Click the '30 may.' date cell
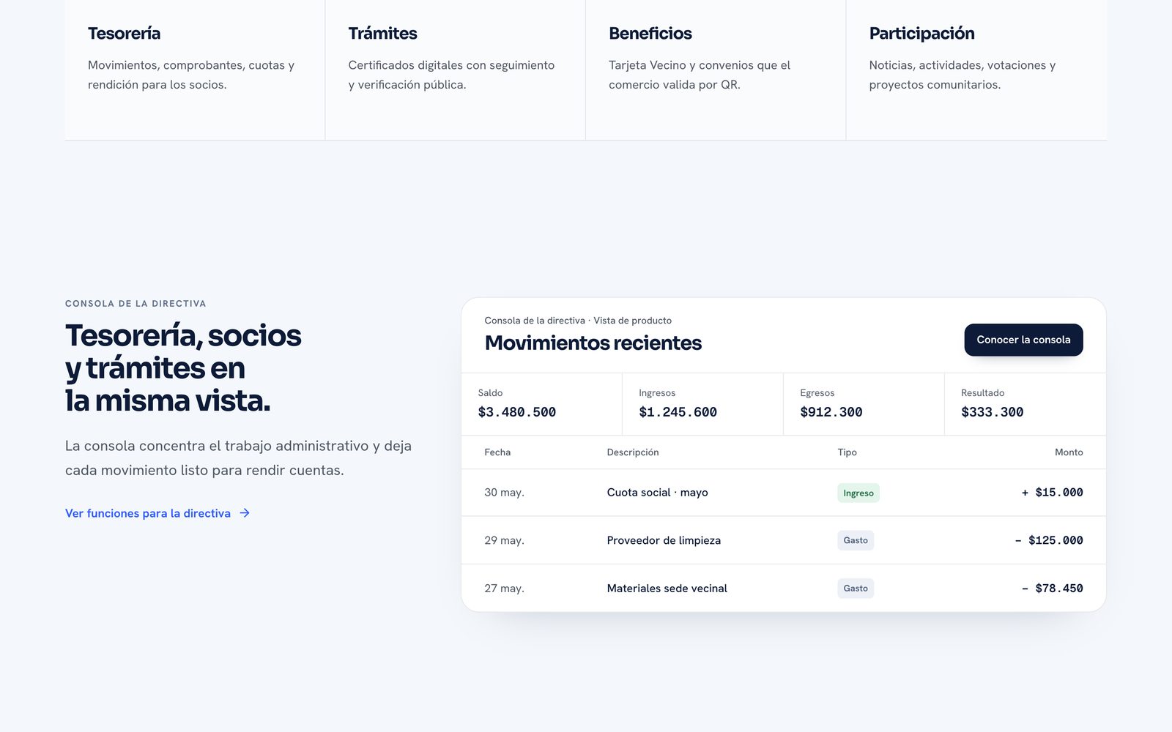The image size is (1172, 732). coord(504,493)
